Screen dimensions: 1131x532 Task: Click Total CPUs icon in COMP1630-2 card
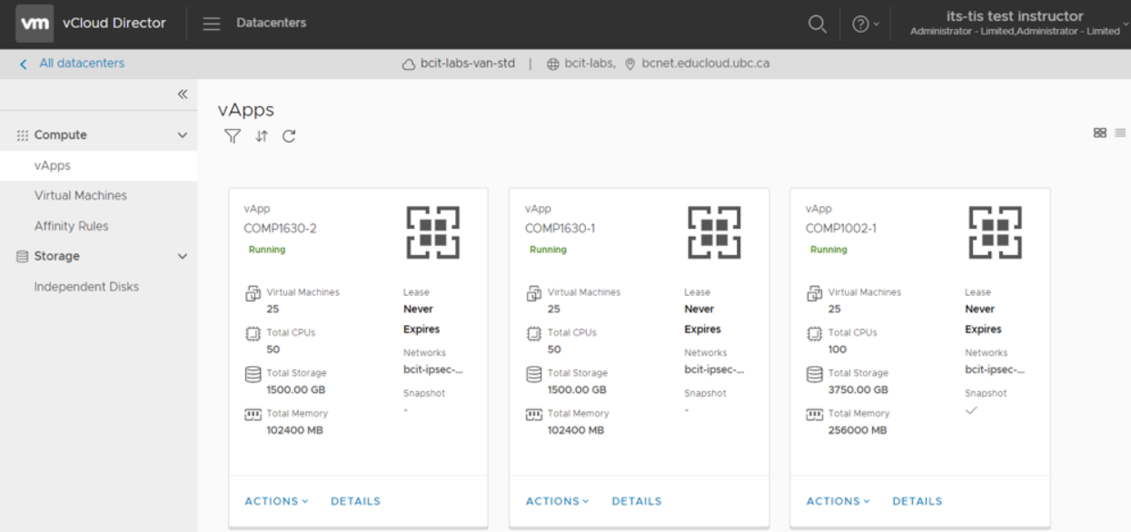point(253,334)
